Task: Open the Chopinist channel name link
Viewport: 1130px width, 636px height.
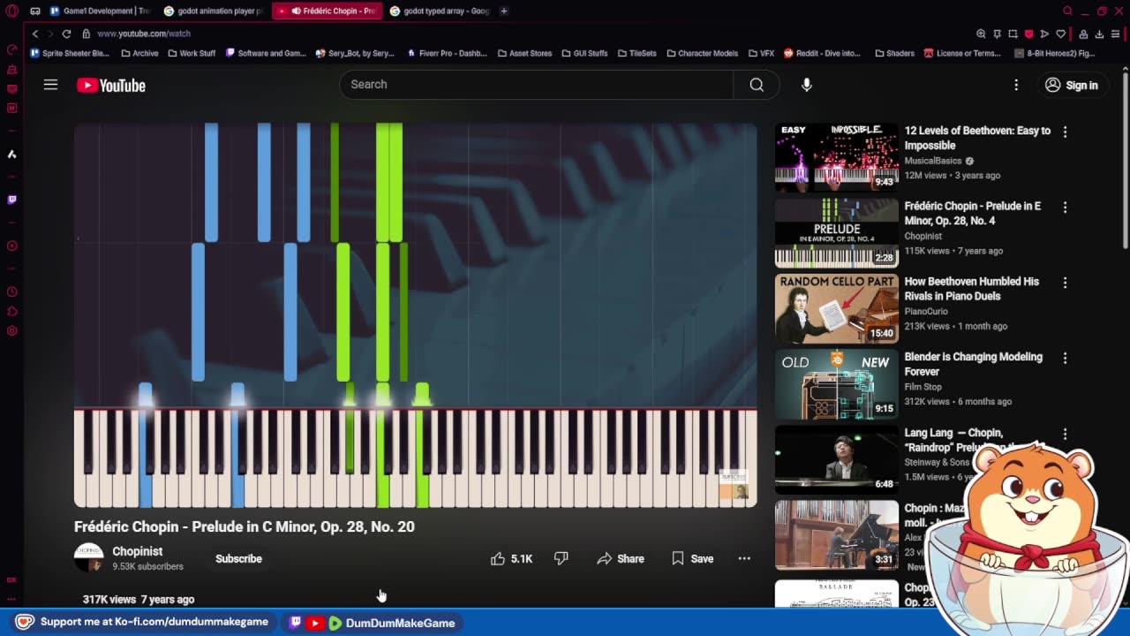Action: click(138, 551)
